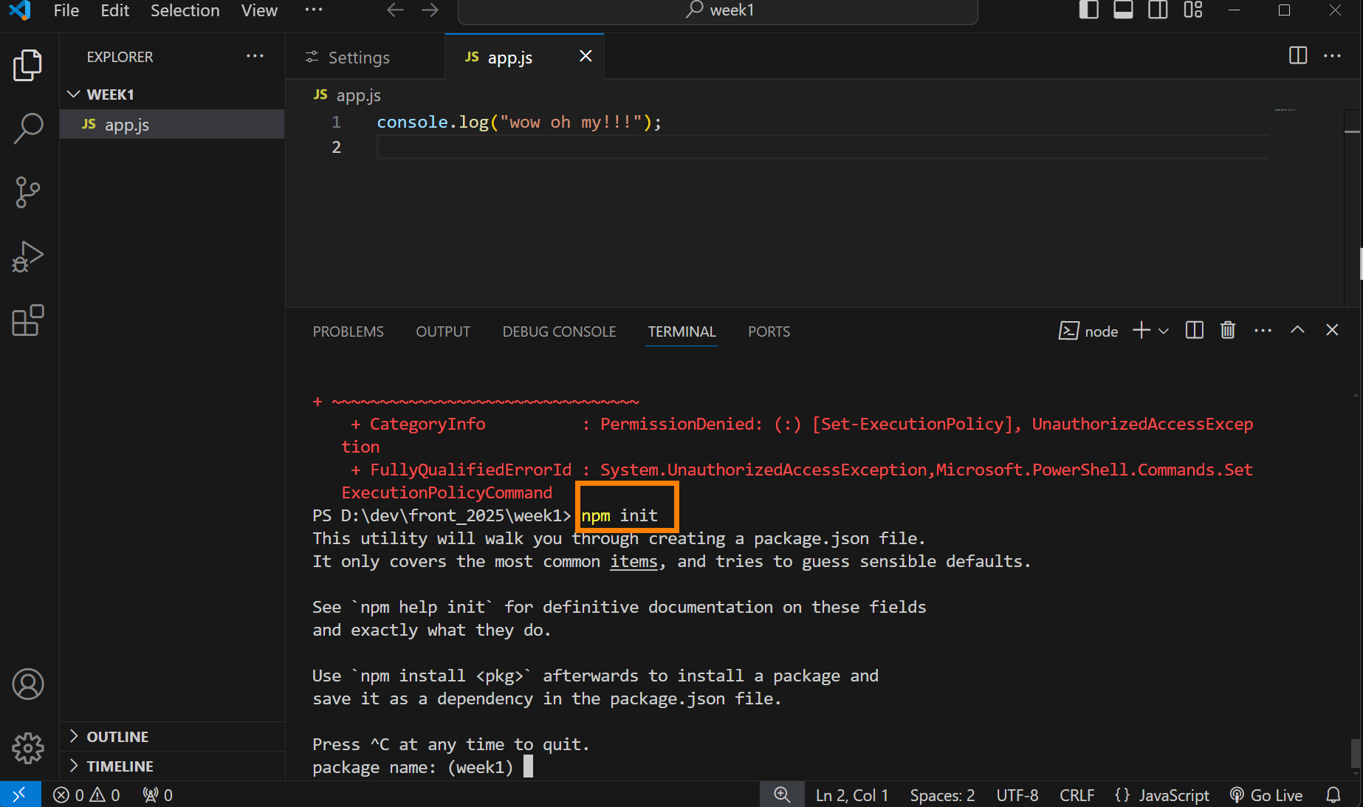This screenshot has width=1363, height=807.
Task: Start the Go Live server
Action: click(1266, 795)
